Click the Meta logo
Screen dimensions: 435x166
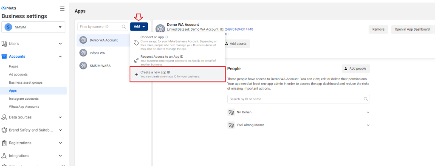pos(8,8)
